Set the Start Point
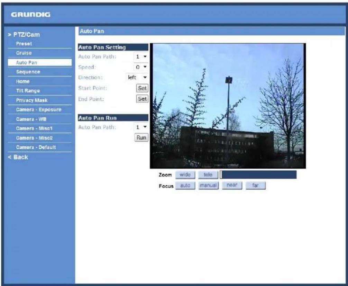The width and height of the screenshot is (348, 286). [142, 88]
